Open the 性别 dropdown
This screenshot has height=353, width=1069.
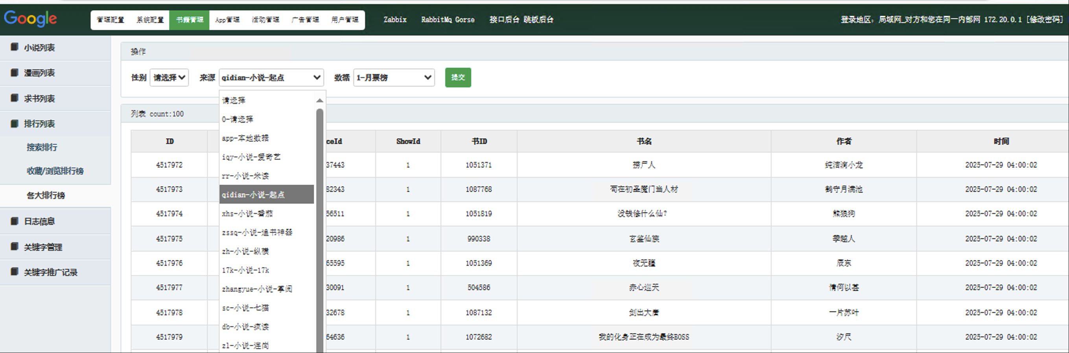(169, 77)
